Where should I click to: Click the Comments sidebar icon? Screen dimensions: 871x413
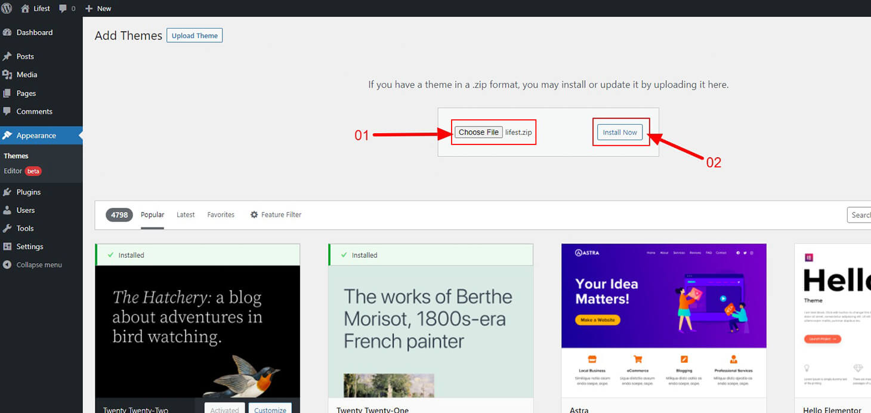[7, 111]
